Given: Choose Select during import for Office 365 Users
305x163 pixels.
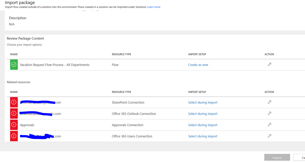Looking at the screenshot, I should click(203, 136).
